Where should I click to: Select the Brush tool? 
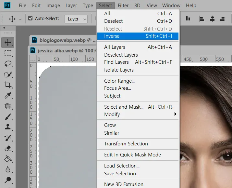(8, 117)
